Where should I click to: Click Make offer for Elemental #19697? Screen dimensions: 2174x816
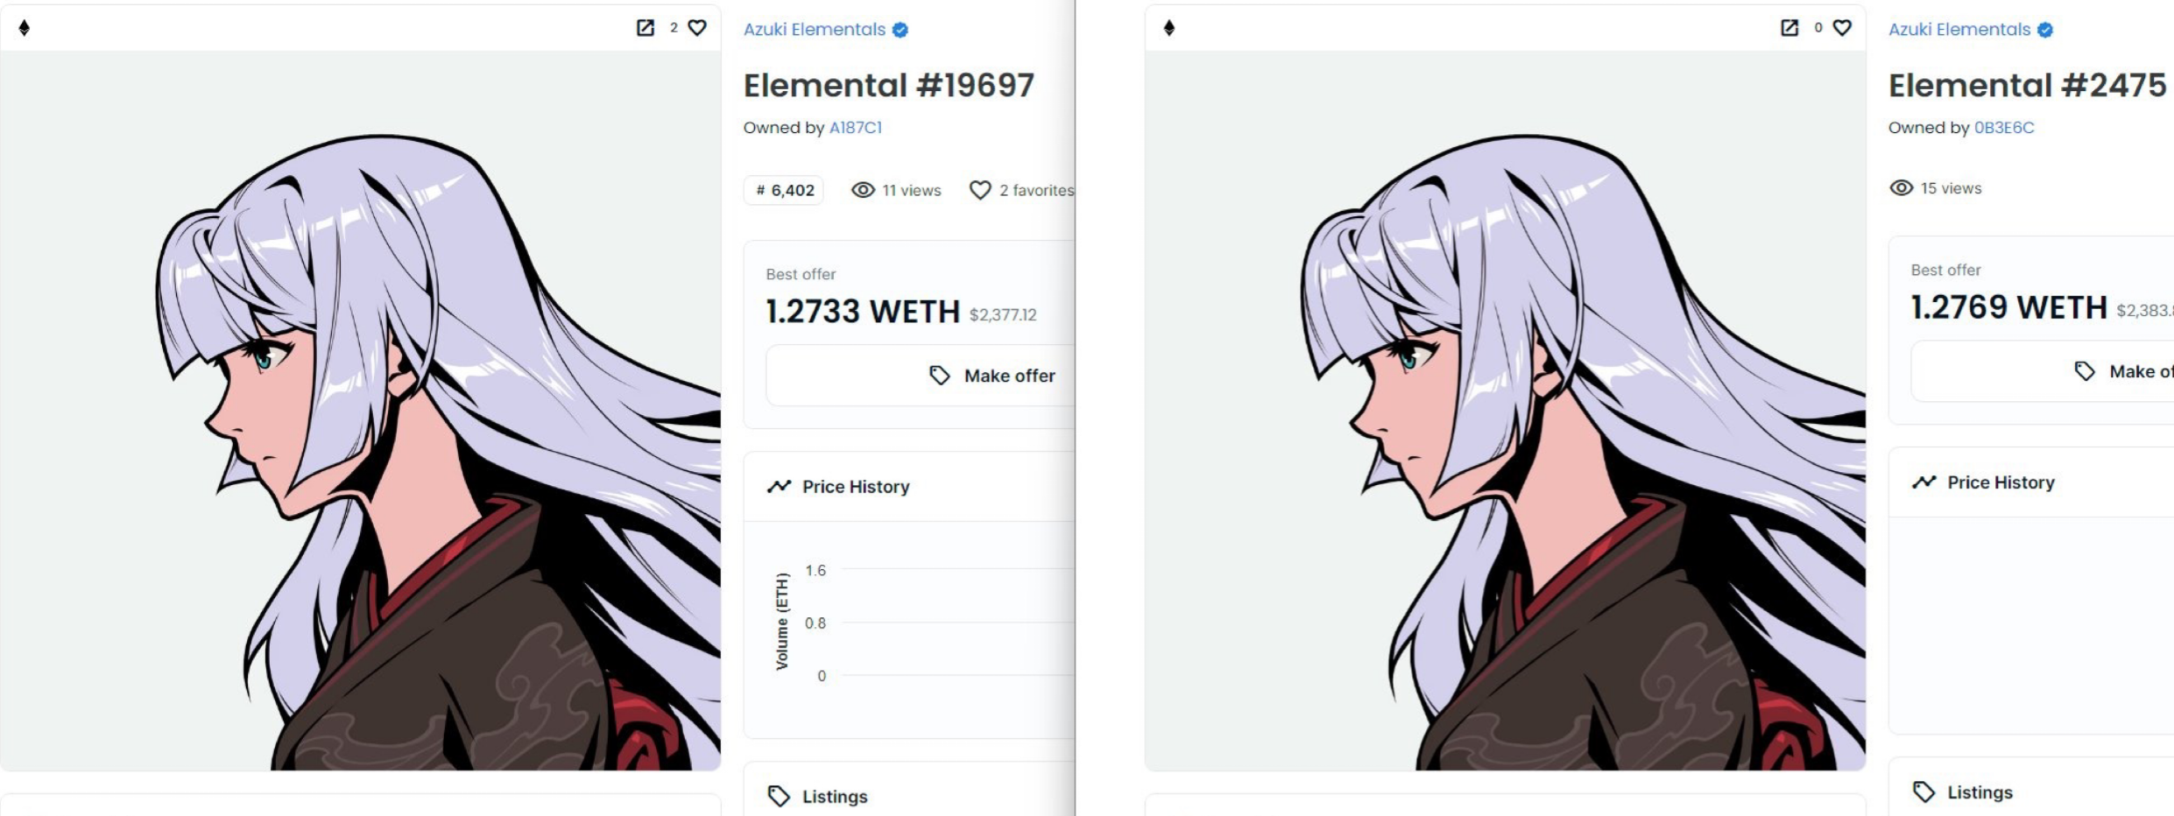point(921,376)
